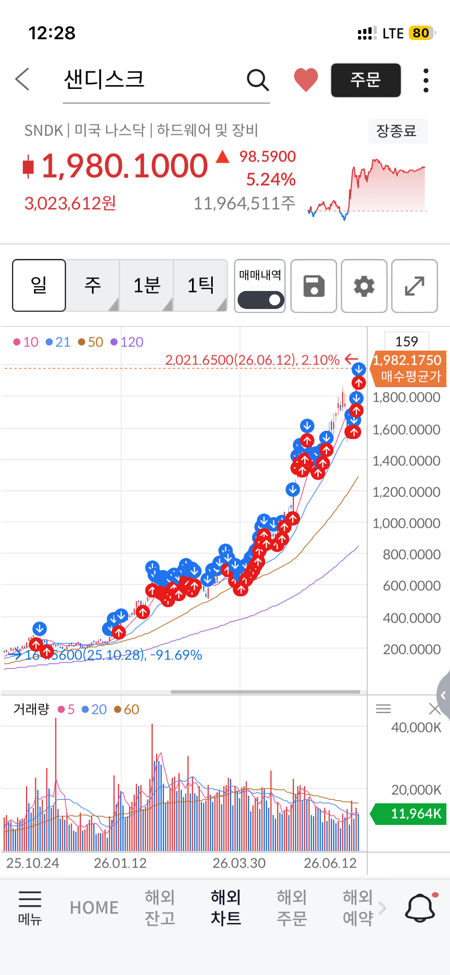Tap the volume 20 average legend
Screen dimensions: 450x975
[94, 709]
